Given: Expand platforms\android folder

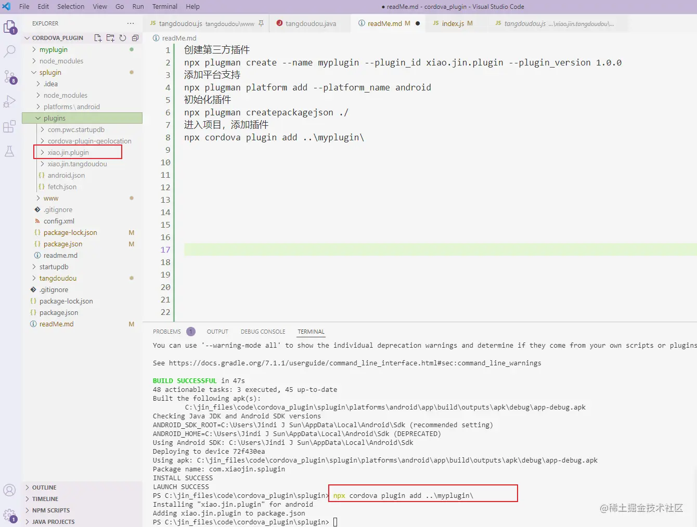Looking at the screenshot, I should click(x=82, y=107).
